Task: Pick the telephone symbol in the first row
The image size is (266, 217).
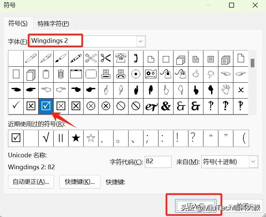Action: (x=121, y=58)
